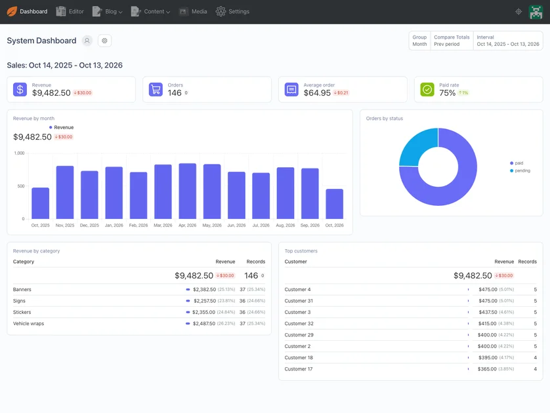Select the Signs category row
This screenshot has width=550, height=413.
[x=139, y=301]
